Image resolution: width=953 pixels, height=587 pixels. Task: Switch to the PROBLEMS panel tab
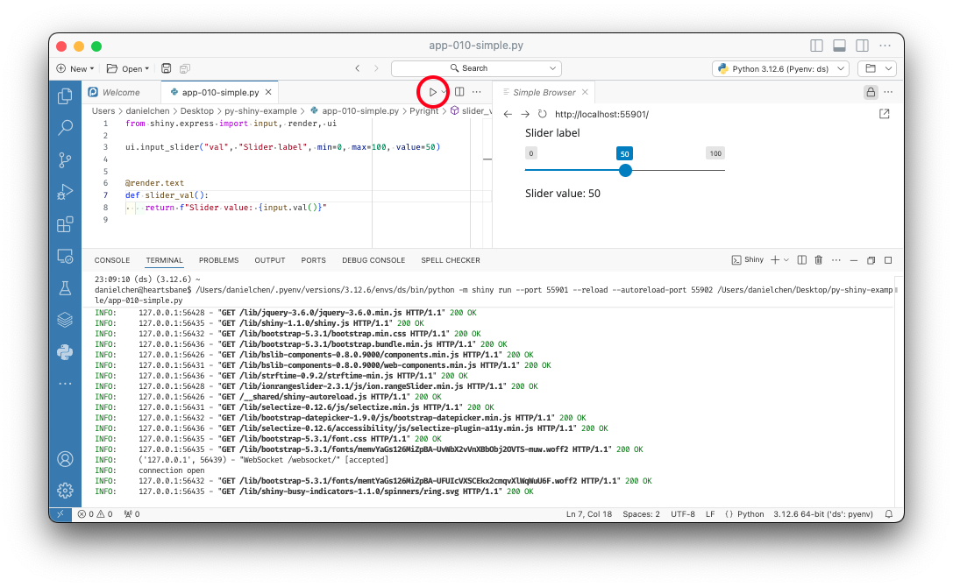click(x=218, y=260)
